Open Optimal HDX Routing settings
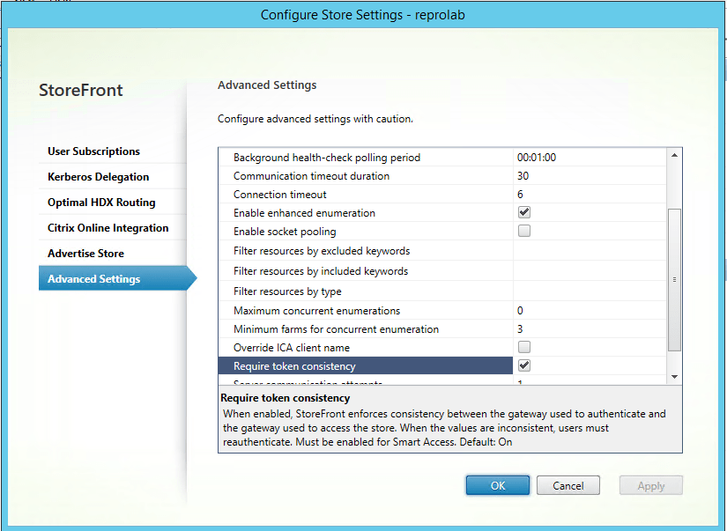This screenshot has height=531, width=727. coord(101,203)
